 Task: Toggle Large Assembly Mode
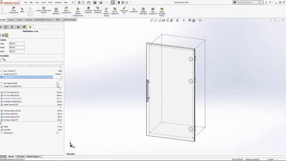[162, 12]
